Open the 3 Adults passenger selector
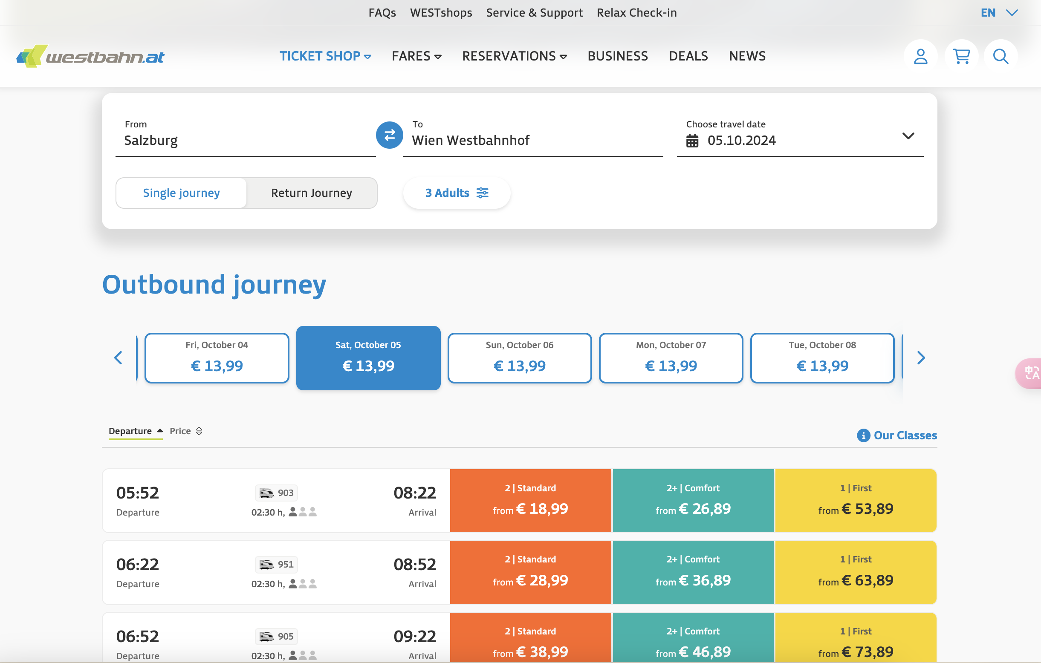The height and width of the screenshot is (663, 1041). tap(457, 193)
